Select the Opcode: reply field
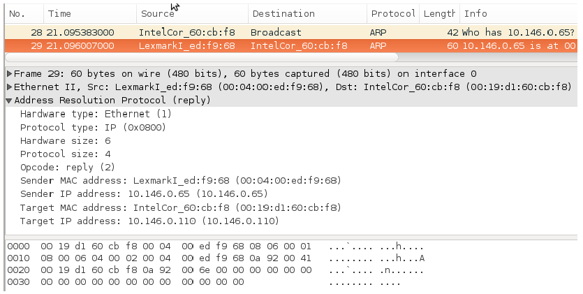This screenshot has height=294, width=583. [x=67, y=167]
